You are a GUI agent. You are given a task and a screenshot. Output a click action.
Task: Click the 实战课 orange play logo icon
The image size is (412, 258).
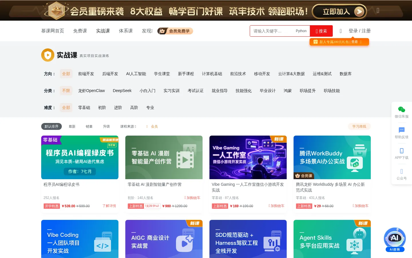pyautogui.click(x=48, y=55)
